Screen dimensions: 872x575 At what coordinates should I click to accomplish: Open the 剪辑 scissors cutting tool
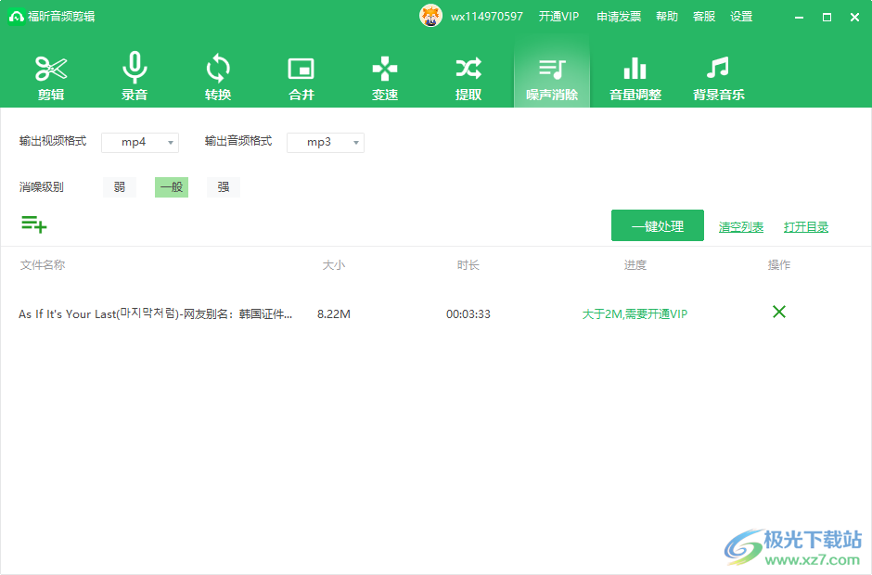pyautogui.click(x=51, y=77)
